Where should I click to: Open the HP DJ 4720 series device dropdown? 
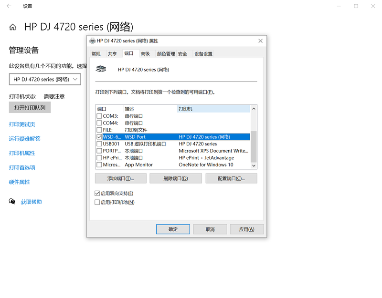tap(45, 79)
